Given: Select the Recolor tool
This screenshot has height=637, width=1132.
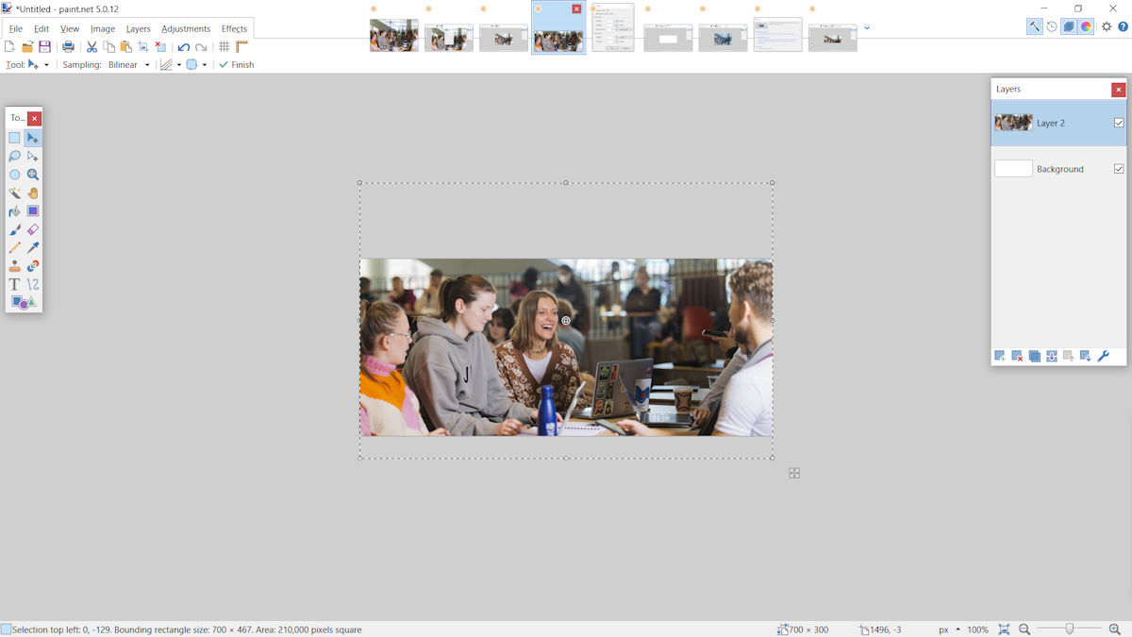Looking at the screenshot, I should (33, 266).
